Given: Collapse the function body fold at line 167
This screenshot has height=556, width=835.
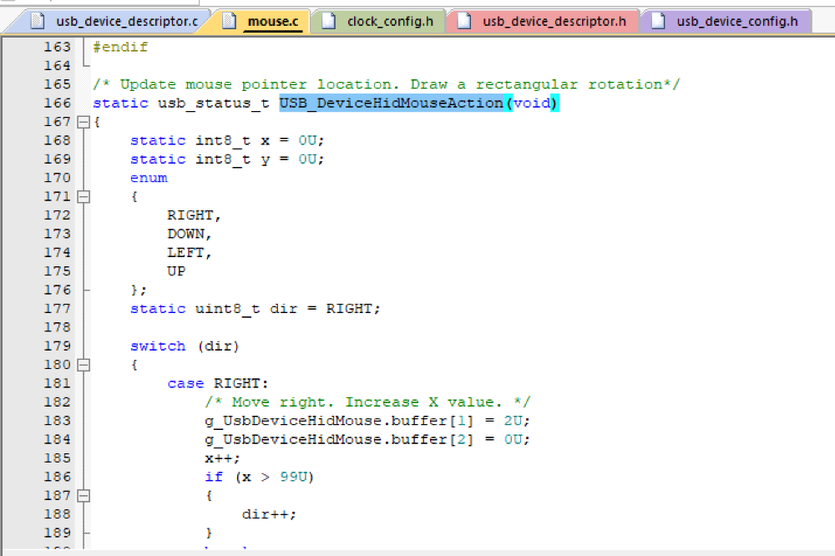Looking at the screenshot, I should [83, 122].
